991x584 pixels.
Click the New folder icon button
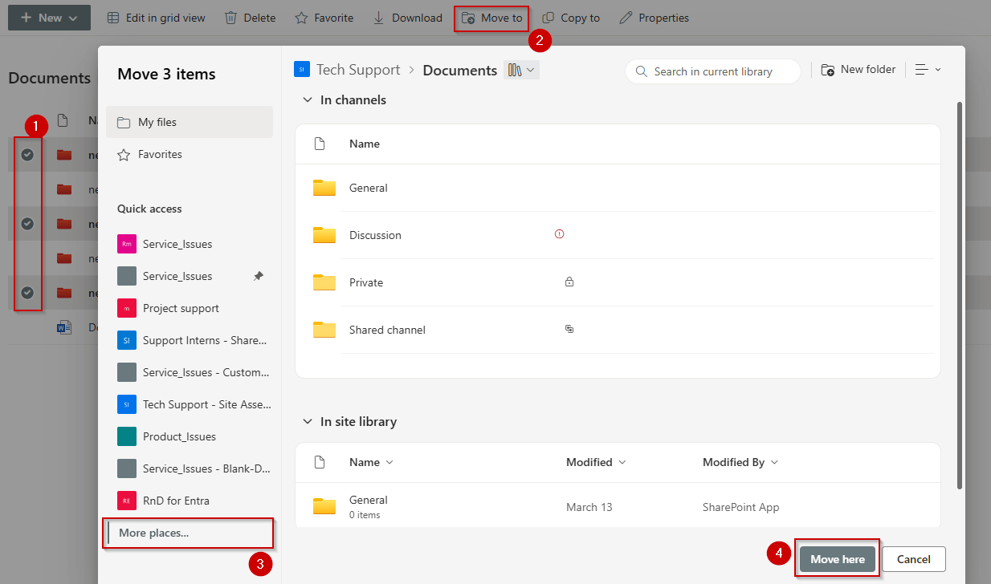point(828,71)
